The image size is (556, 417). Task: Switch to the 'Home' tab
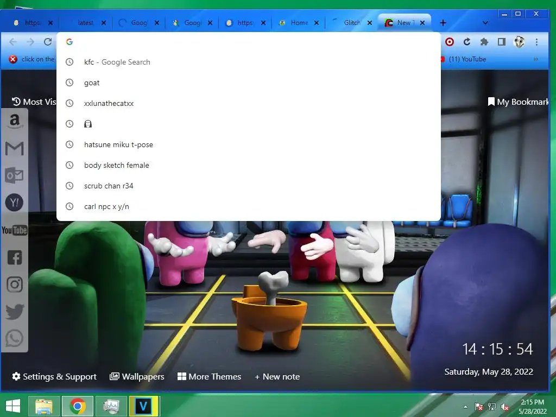pyautogui.click(x=298, y=23)
